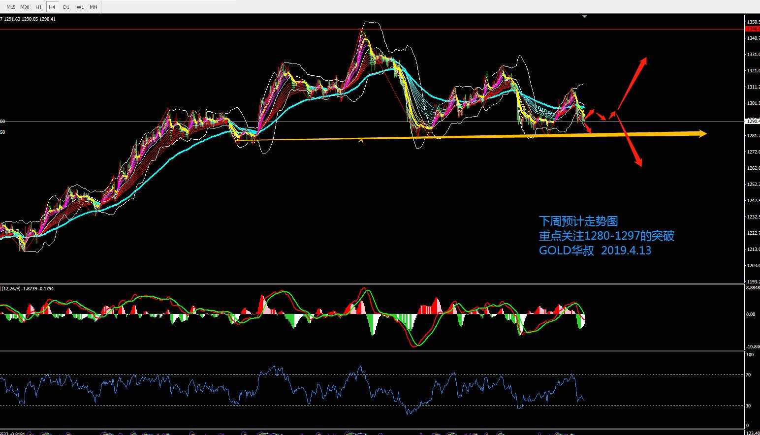
Task: Click the 1321.0 price scale label
Action: pyautogui.click(x=753, y=71)
